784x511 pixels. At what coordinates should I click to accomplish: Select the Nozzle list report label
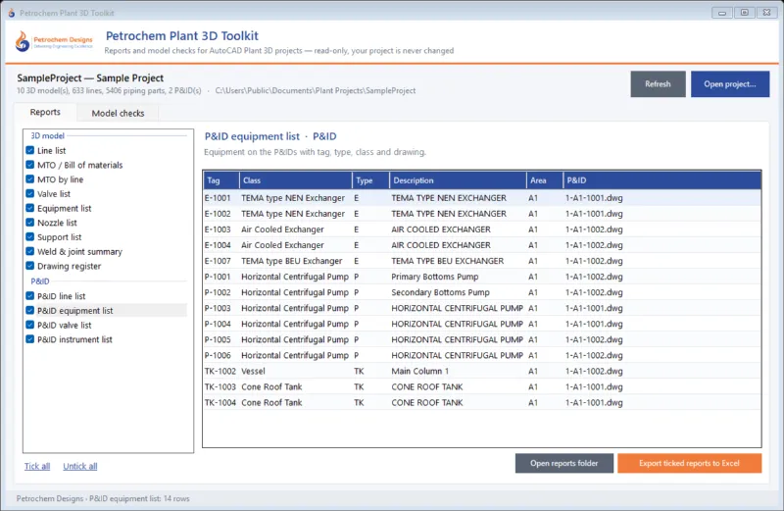coord(57,223)
